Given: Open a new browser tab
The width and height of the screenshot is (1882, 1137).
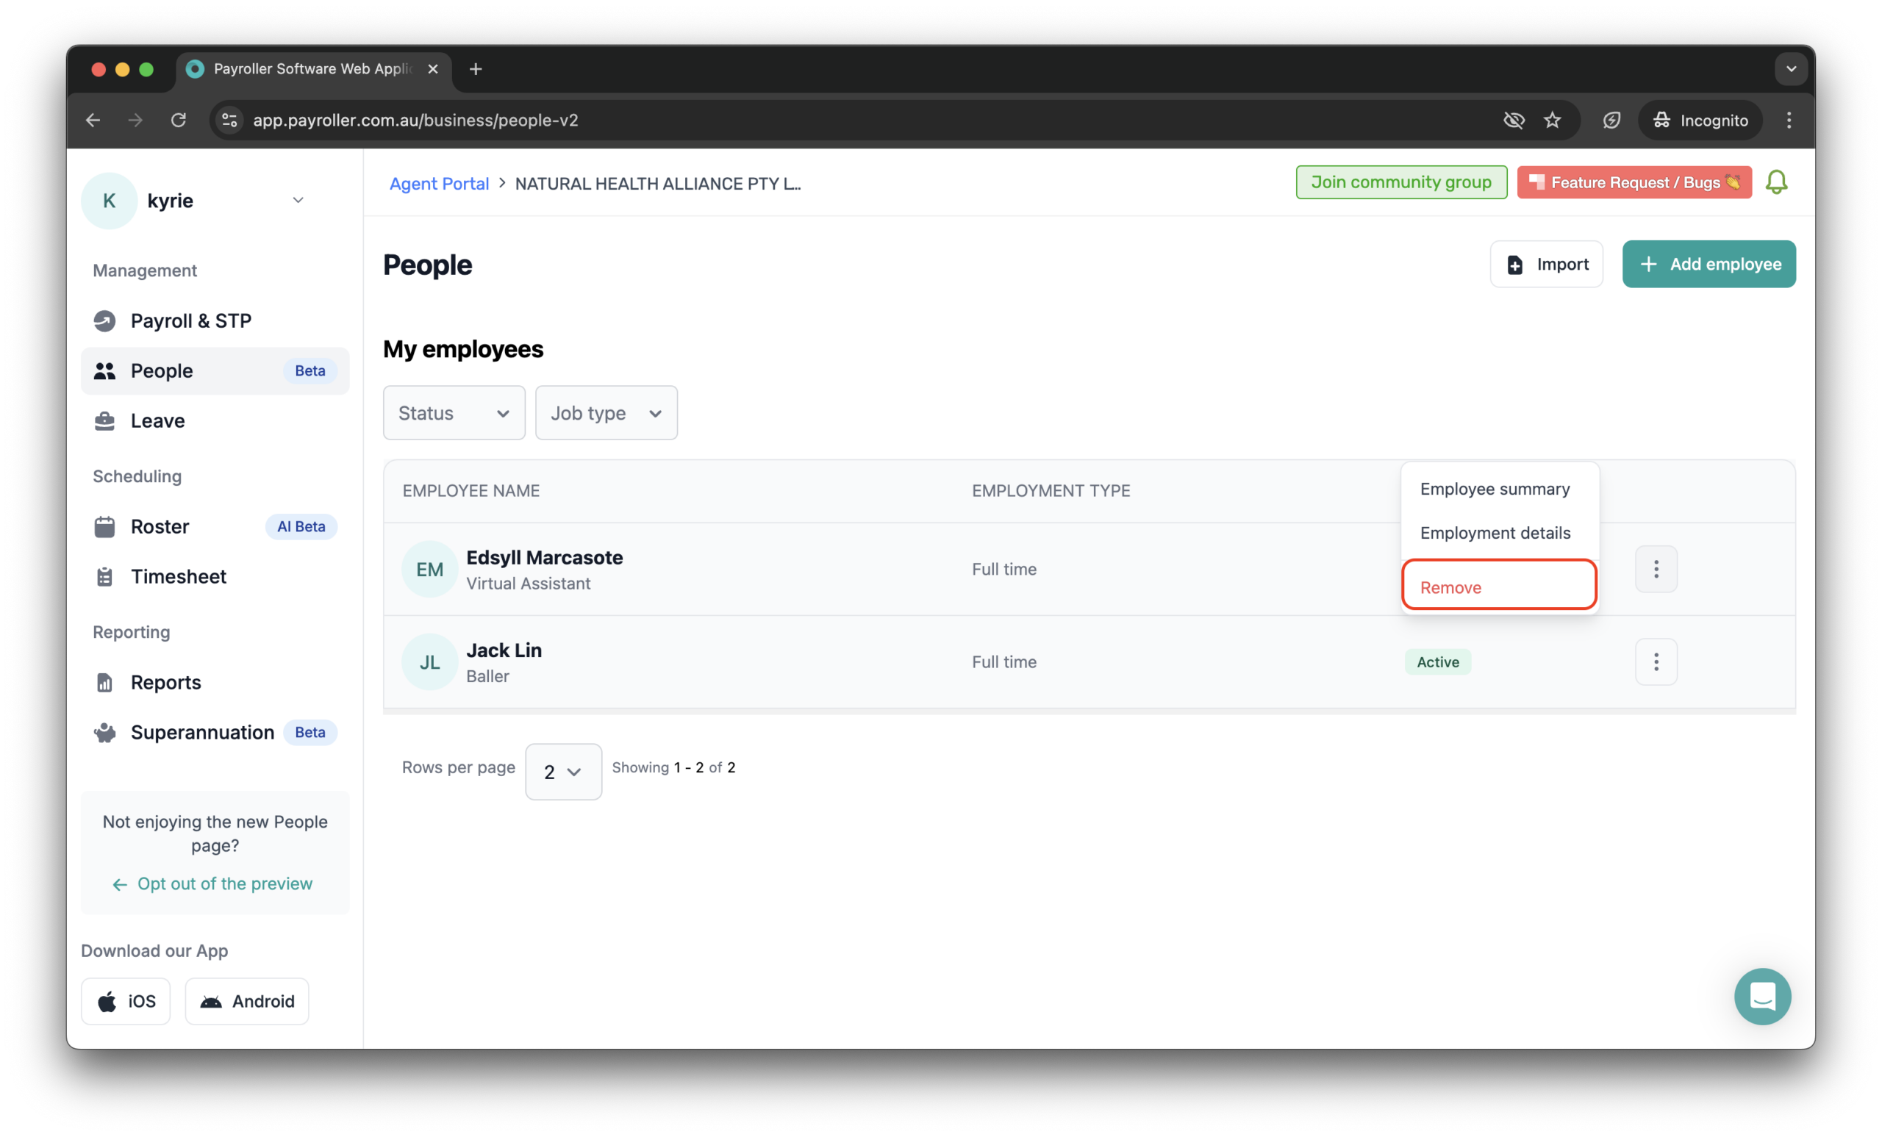Looking at the screenshot, I should point(476,70).
